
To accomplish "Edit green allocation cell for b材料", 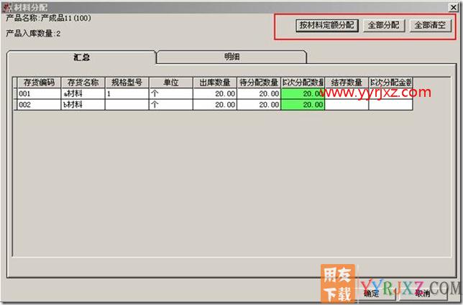I will [303, 105].
